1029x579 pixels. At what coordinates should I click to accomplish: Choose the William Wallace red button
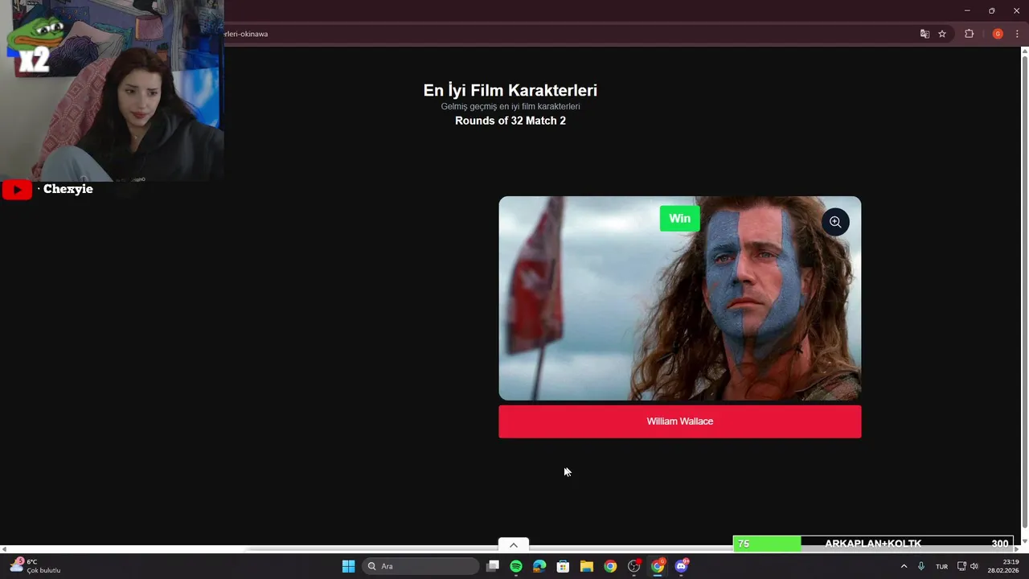point(680,421)
